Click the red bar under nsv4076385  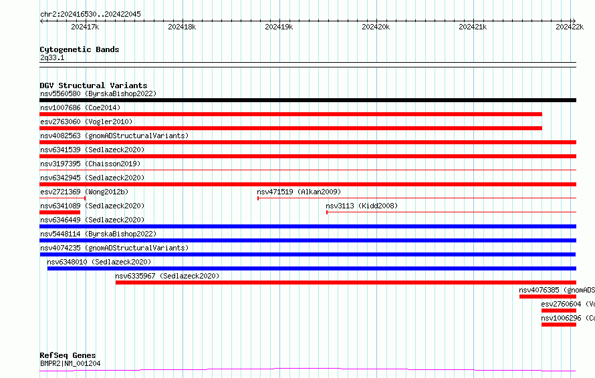(548, 297)
